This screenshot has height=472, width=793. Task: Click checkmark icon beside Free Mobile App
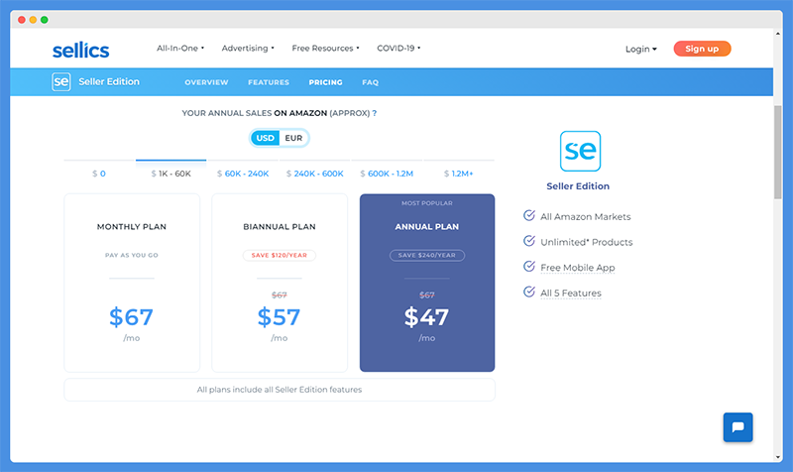point(529,266)
